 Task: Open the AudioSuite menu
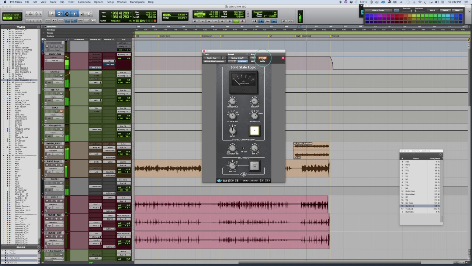coord(84,2)
